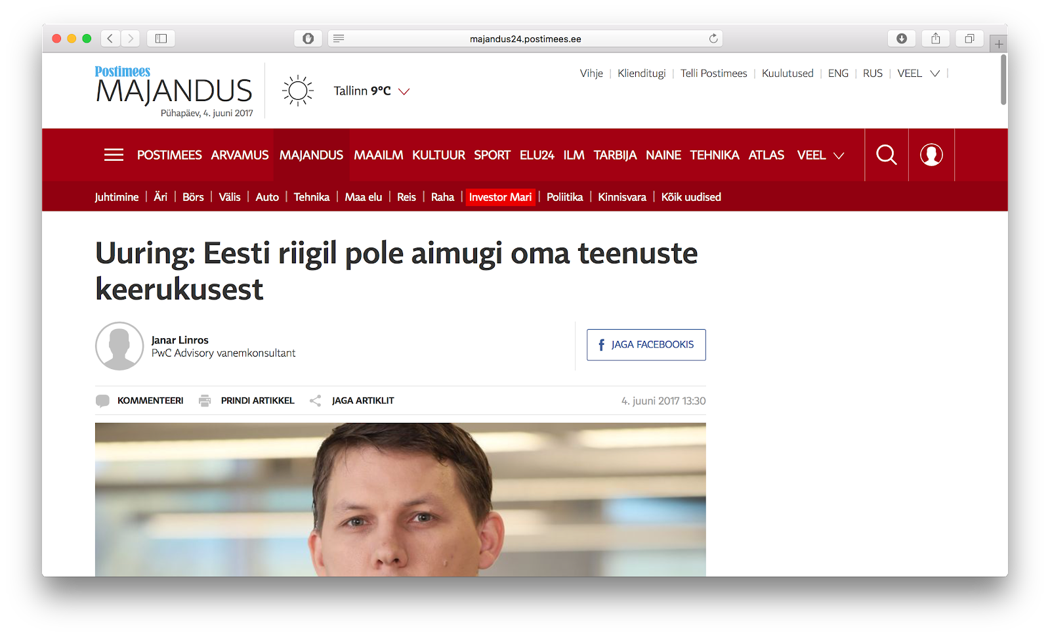
Task: Switch site language to ENG
Action: [838, 74]
